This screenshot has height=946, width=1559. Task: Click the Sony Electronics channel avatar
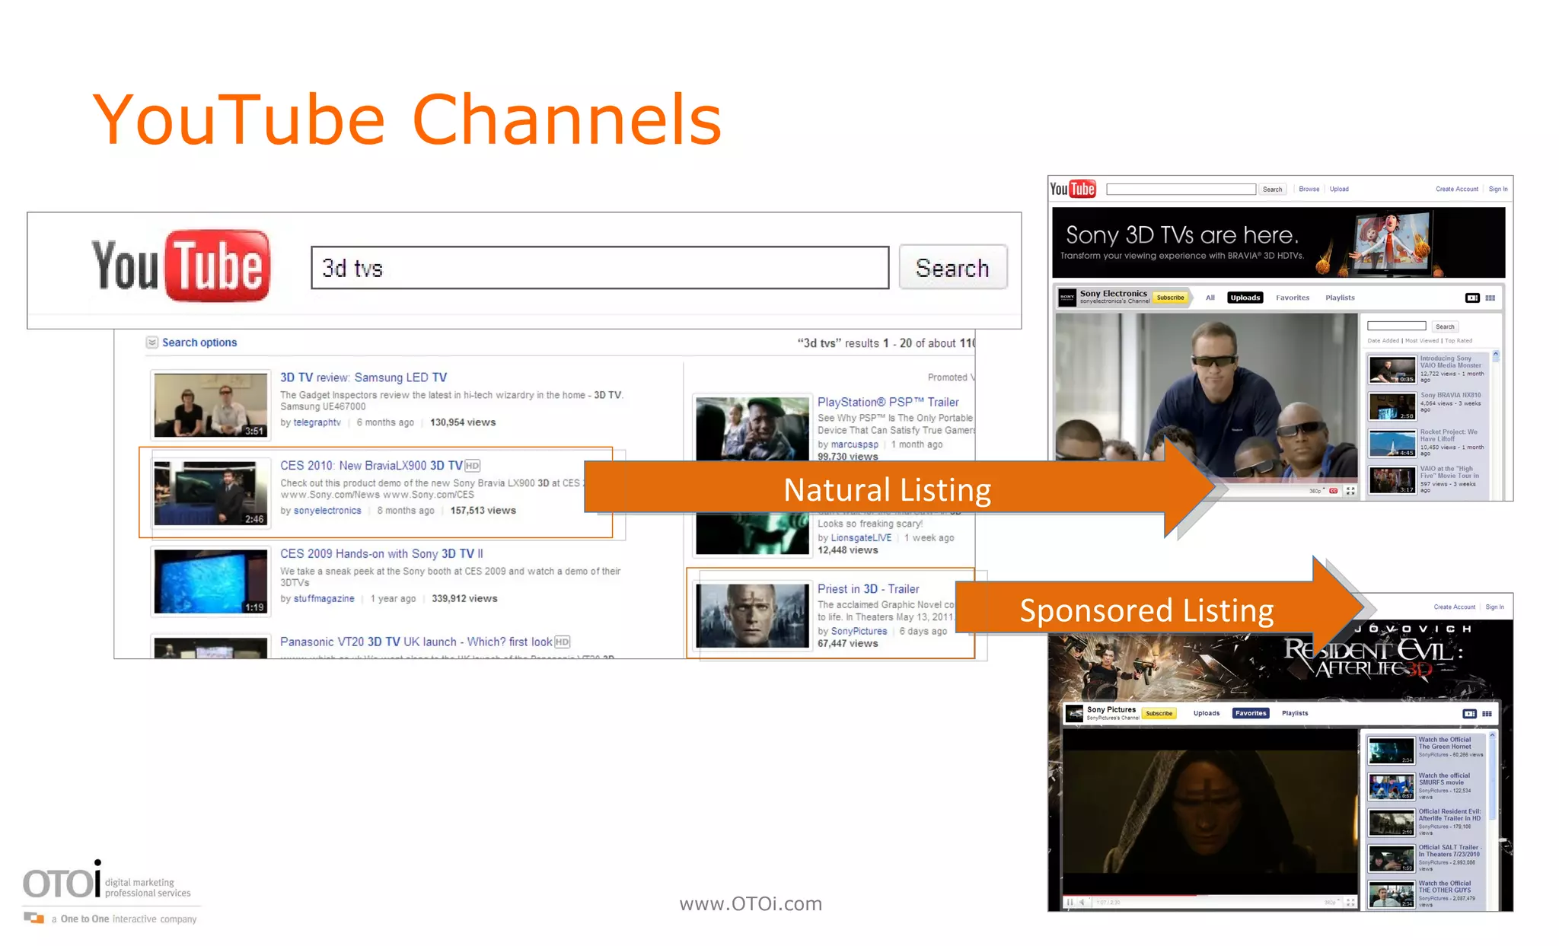[1067, 298]
